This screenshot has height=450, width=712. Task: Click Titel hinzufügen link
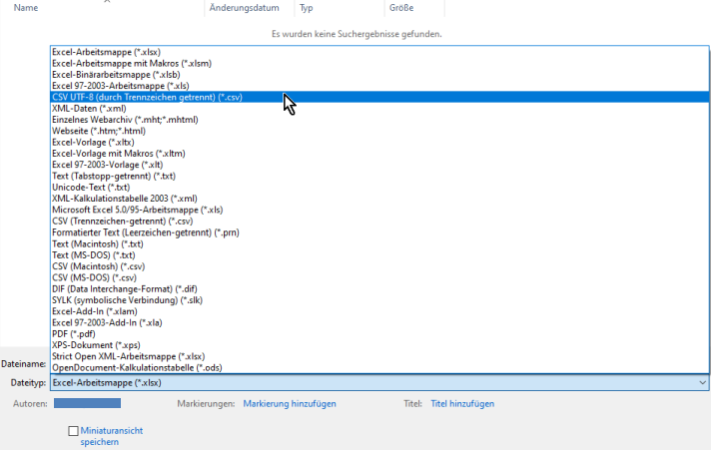point(461,404)
